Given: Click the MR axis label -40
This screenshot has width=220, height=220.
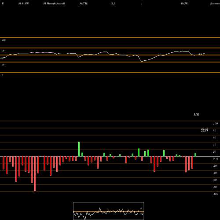Looking at the screenshot, I should point(215,173).
